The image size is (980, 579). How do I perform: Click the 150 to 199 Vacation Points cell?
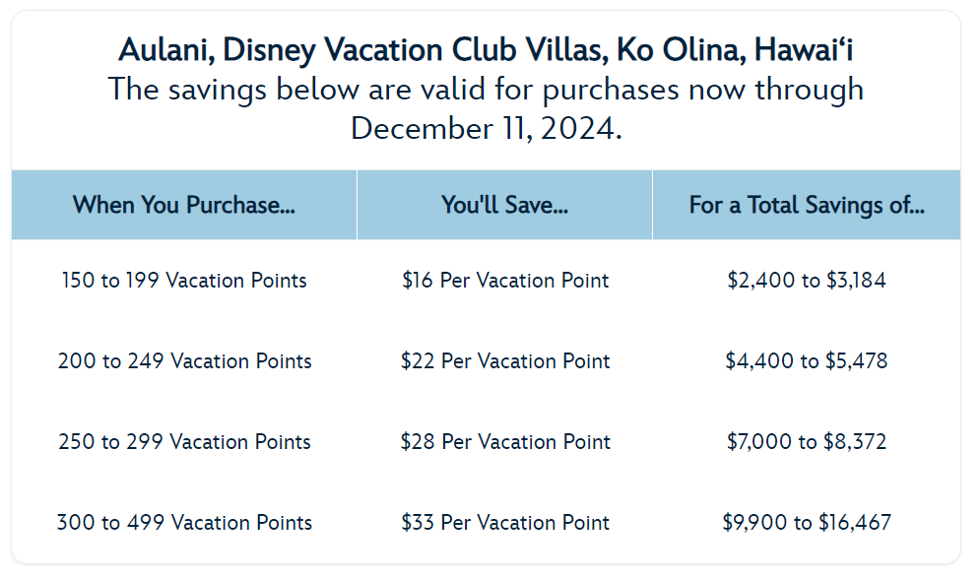pyautogui.click(x=184, y=281)
